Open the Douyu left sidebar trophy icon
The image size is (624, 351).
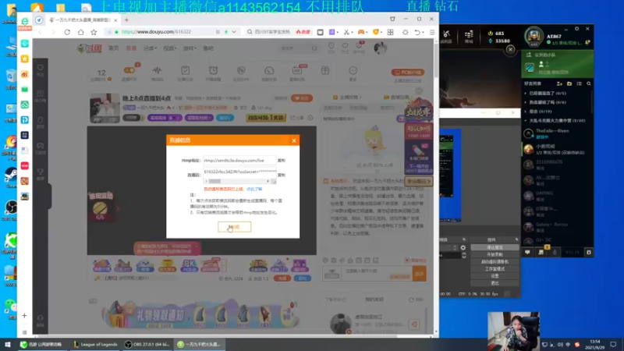41,173
